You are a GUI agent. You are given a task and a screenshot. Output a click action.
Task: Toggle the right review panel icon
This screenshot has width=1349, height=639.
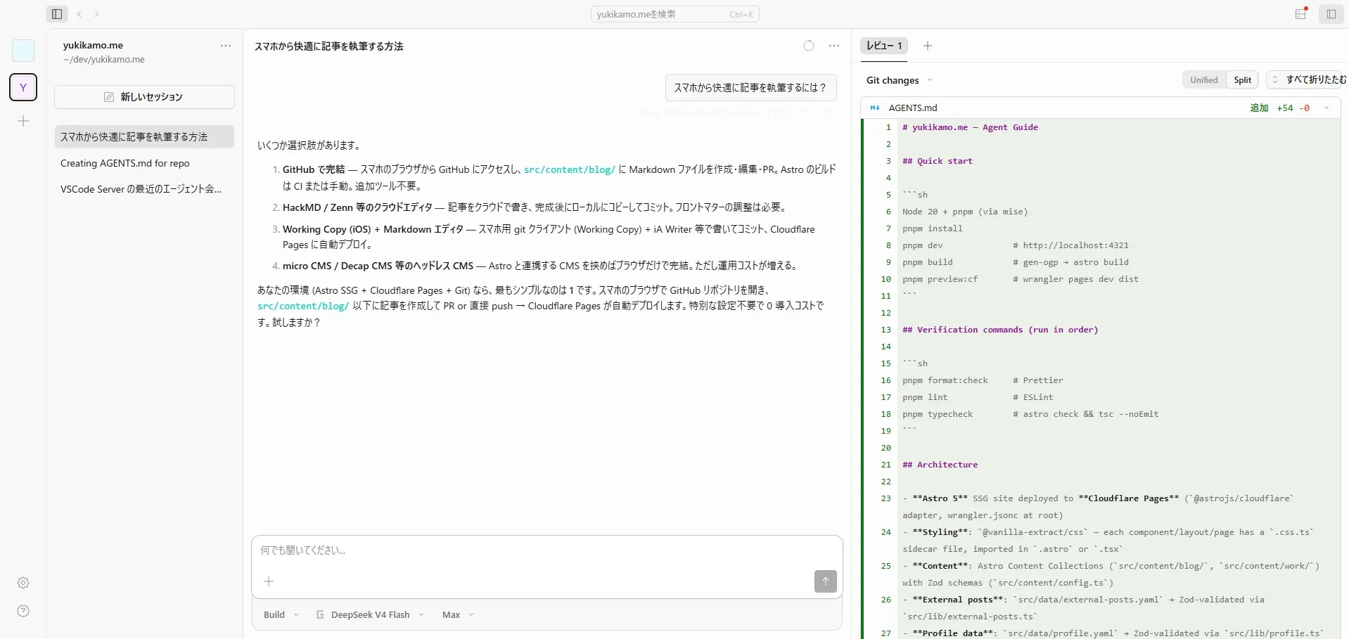1331,14
